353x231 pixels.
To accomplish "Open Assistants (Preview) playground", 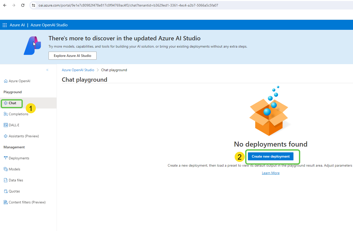I will [x=24, y=136].
